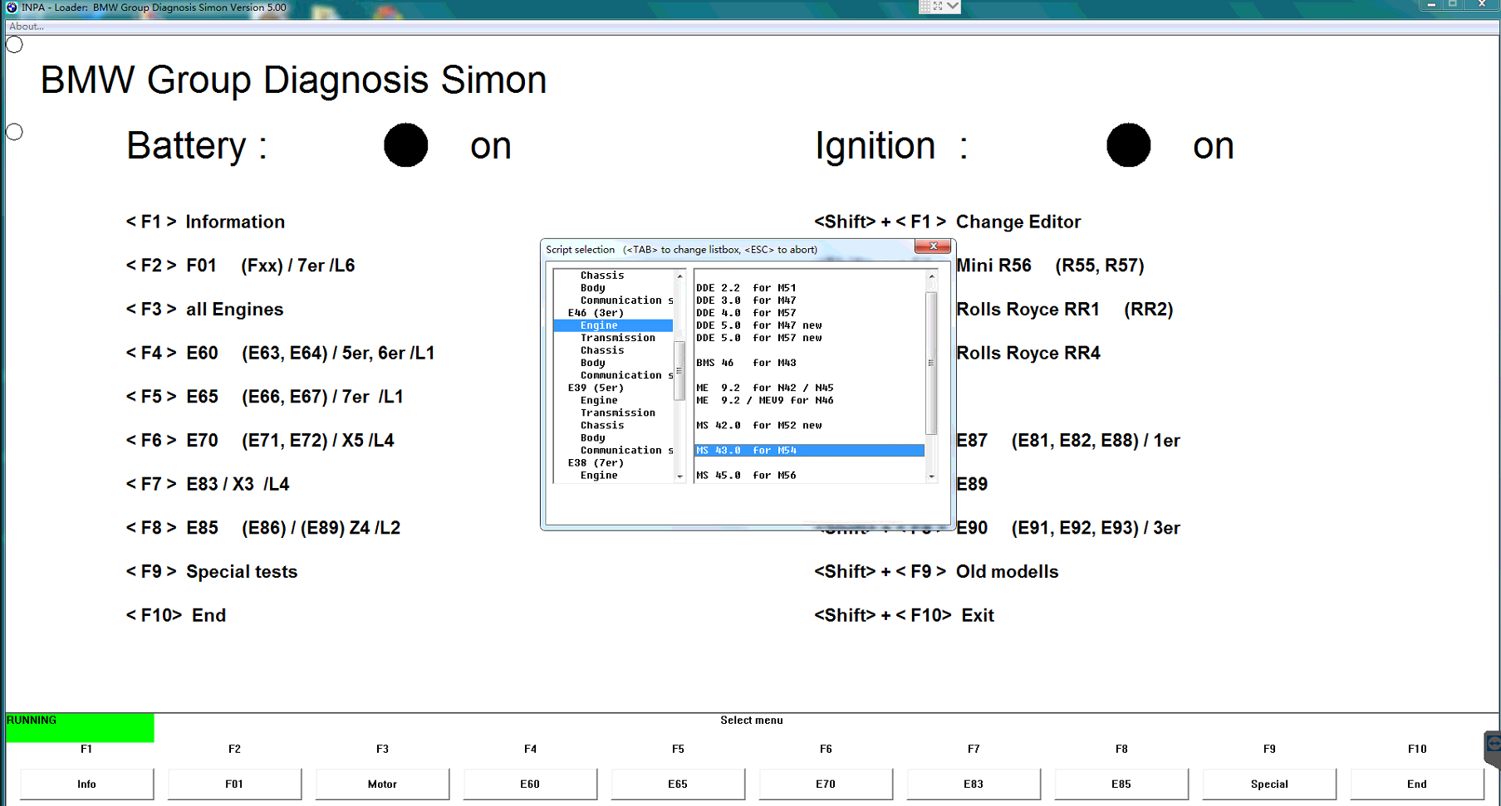Click the E83 function button

(x=974, y=784)
